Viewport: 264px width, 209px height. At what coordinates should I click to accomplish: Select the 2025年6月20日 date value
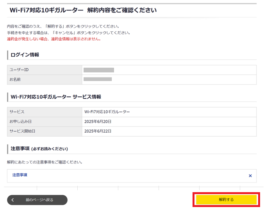tap(98, 122)
